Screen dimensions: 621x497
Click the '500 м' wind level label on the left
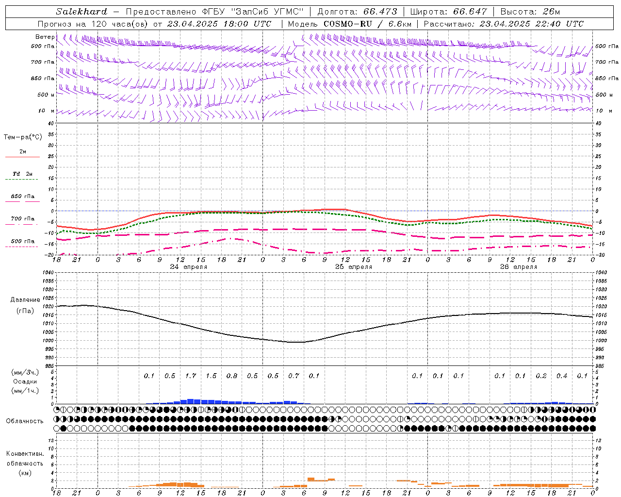pyautogui.click(x=46, y=95)
